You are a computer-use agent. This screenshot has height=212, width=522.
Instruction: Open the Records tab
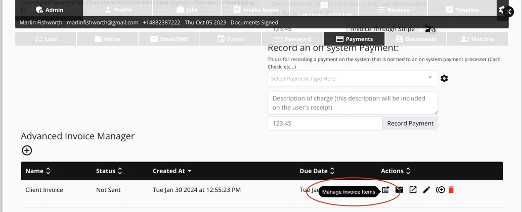[393, 10]
